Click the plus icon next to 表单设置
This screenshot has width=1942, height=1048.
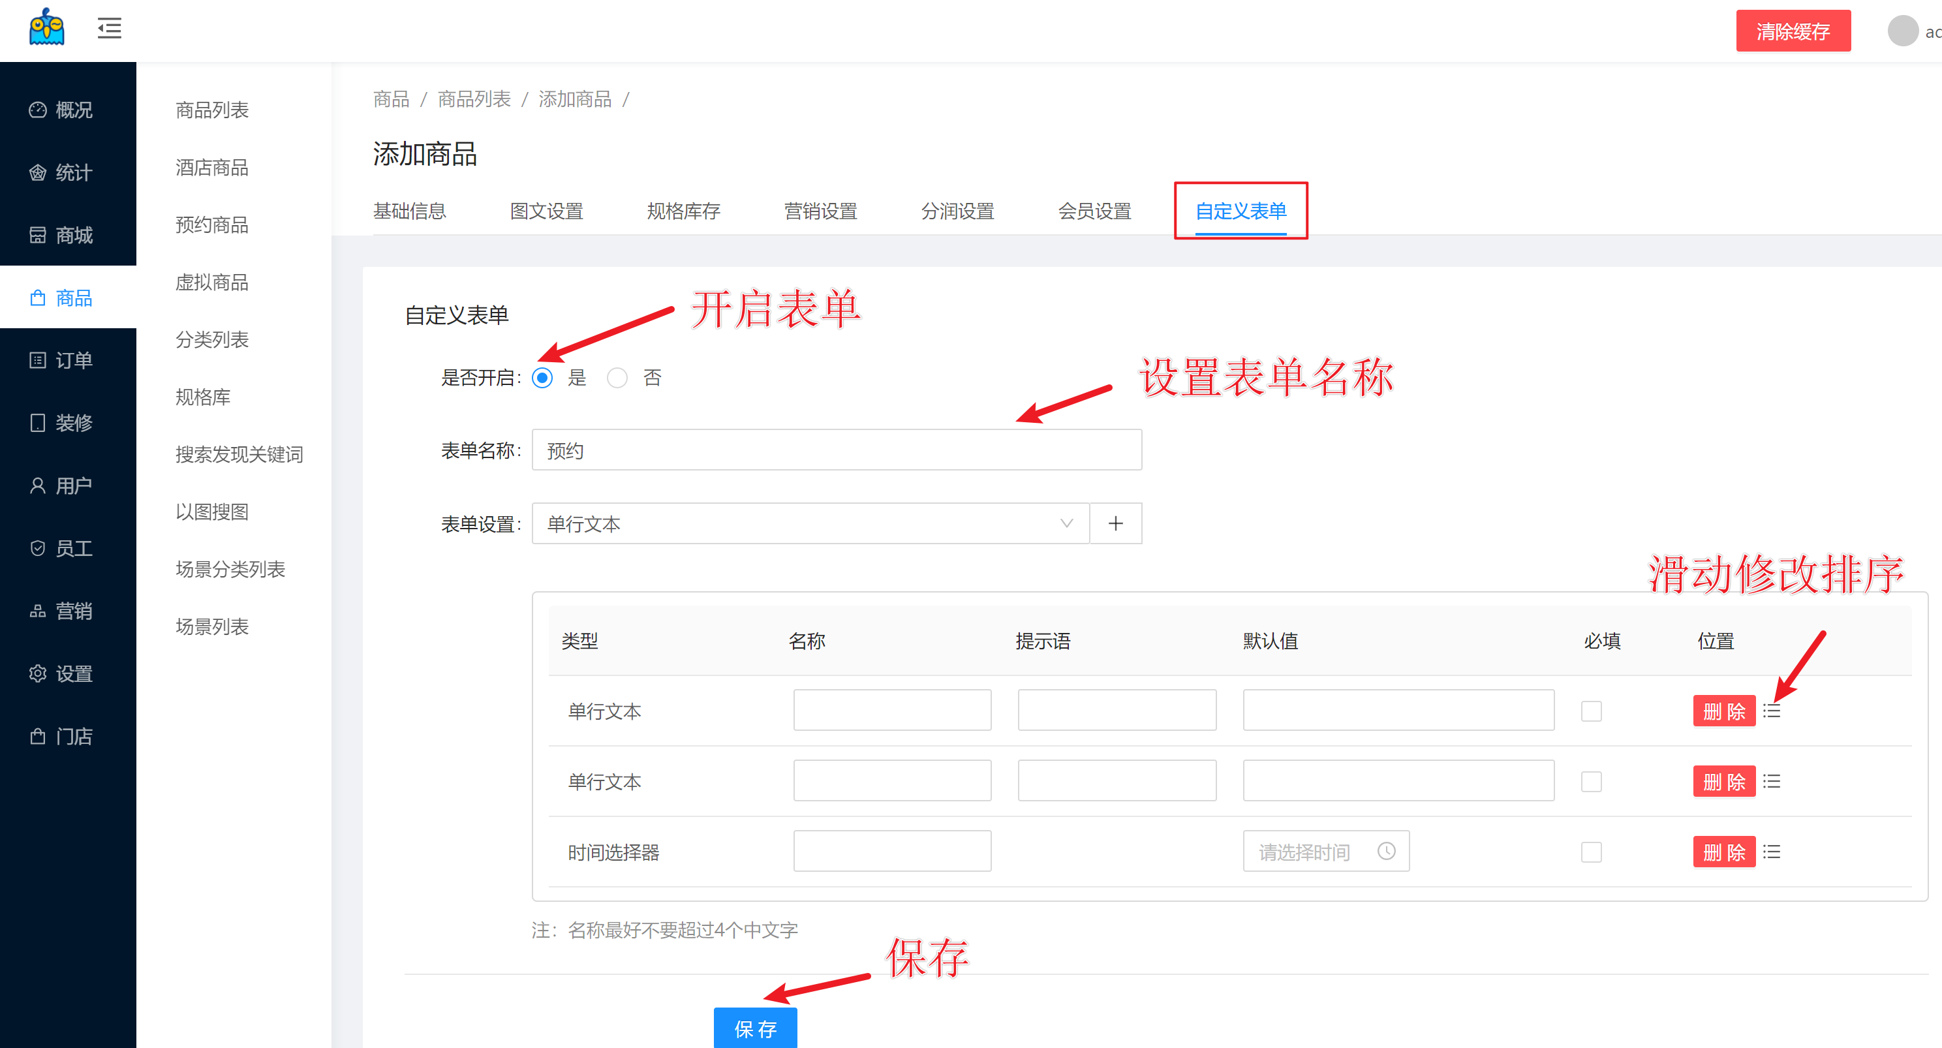(x=1115, y=523)
